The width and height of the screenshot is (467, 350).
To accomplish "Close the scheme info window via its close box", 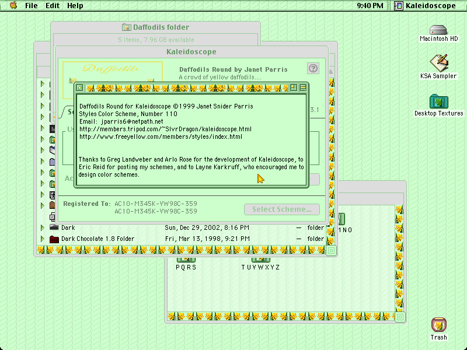I will 79,87.
